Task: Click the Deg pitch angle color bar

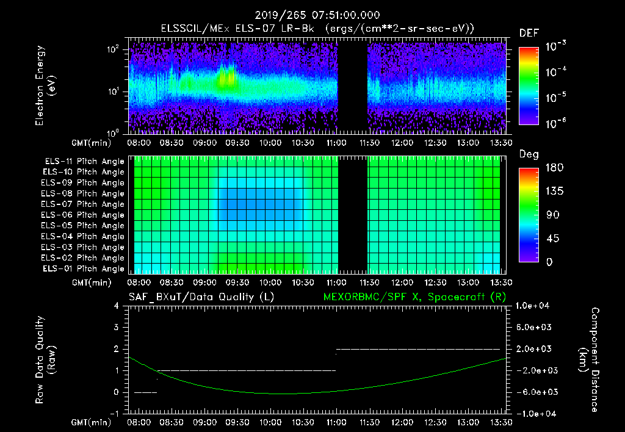Action: point(529,215)
